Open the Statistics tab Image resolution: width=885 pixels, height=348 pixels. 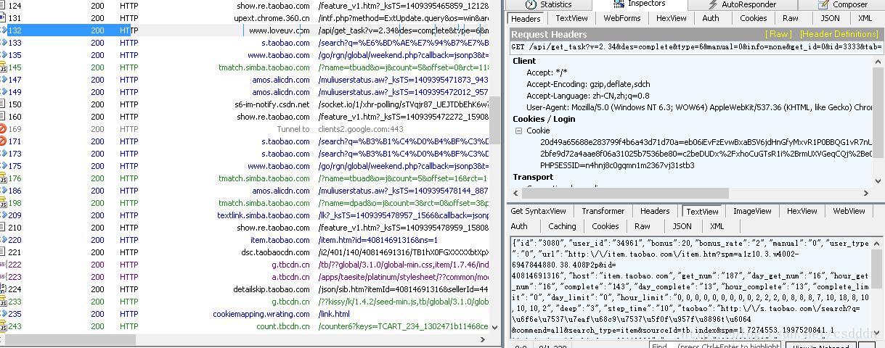coord(549,4)
